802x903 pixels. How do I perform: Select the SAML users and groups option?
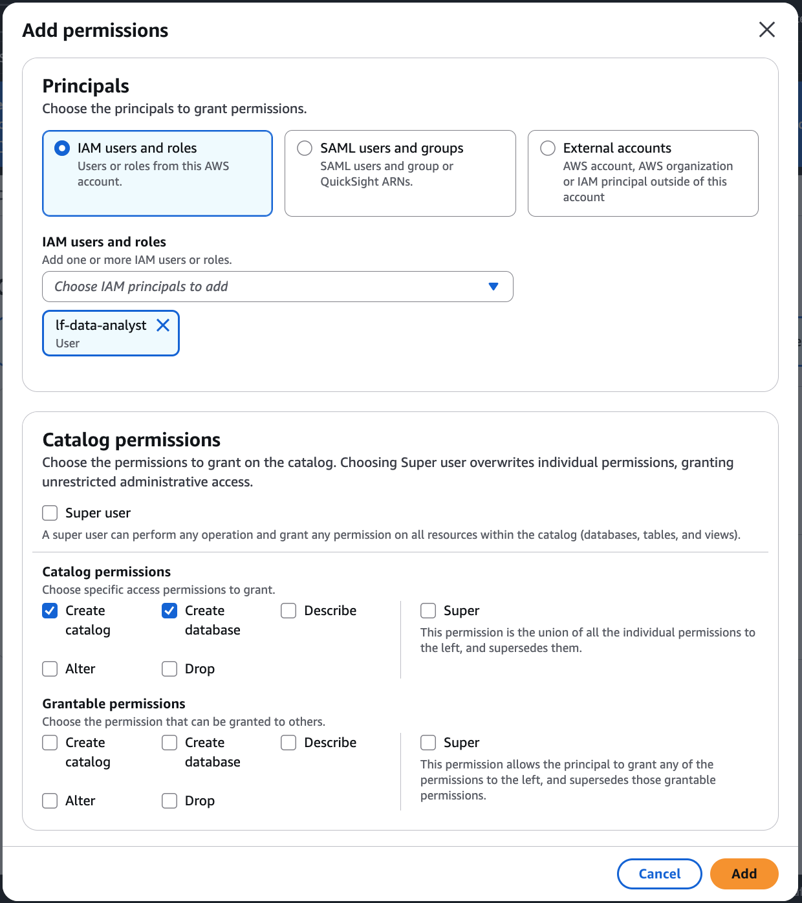pos(304,147)
